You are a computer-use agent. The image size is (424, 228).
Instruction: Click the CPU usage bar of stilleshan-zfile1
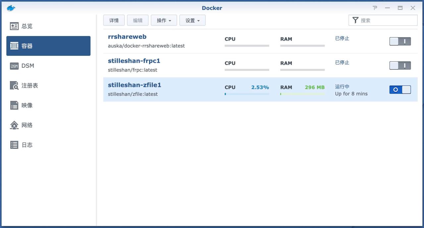click(x=247, y=94)
